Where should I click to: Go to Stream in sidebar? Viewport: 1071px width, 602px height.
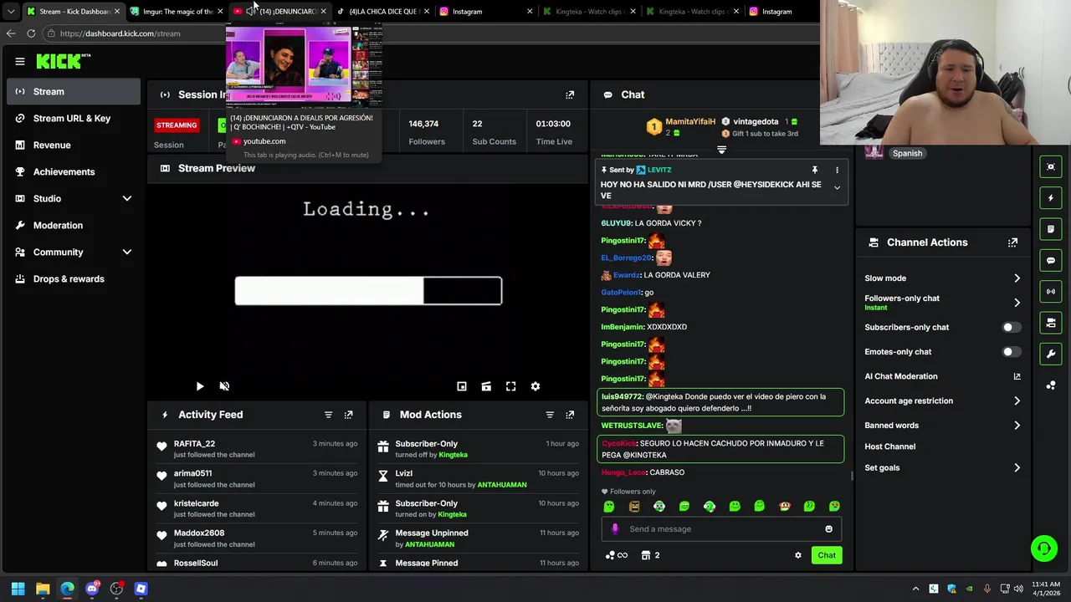[x=74, y=91]
